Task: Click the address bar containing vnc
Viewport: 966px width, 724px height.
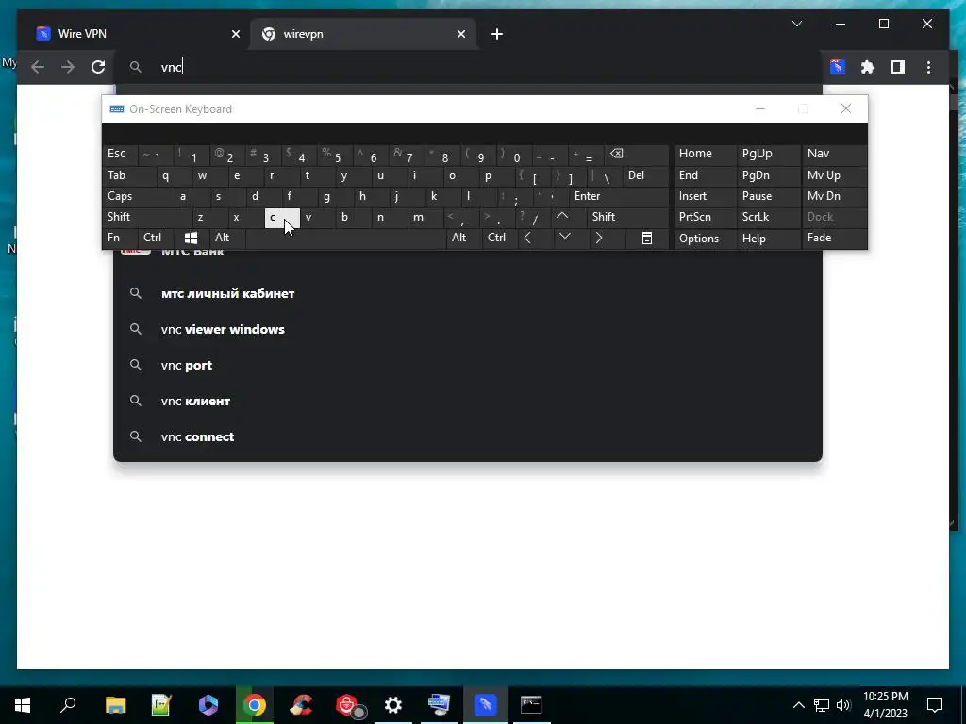Action: (x=468, y=67)
